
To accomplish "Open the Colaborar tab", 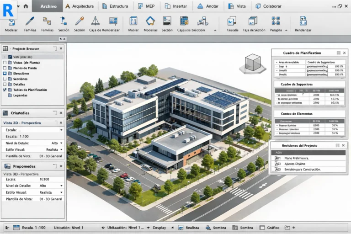I will tap(268, 6).
